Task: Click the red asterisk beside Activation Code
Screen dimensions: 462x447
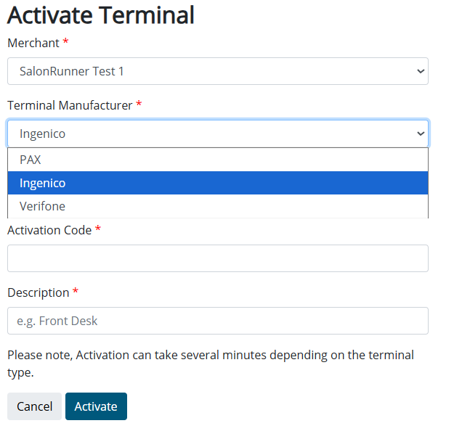Action: tap(98, 230)
